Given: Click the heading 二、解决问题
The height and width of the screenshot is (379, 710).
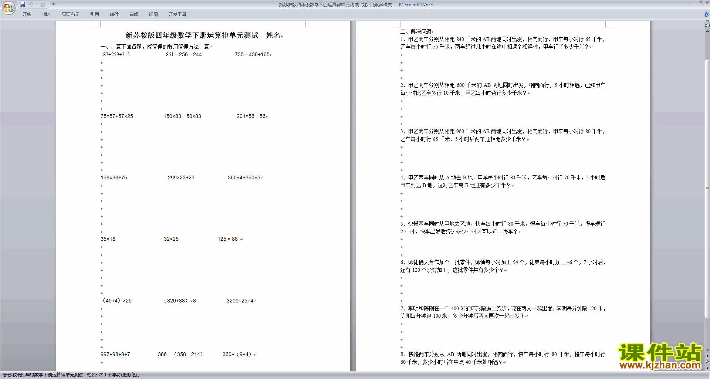Looking at the screenshot, I should coord(416,31).
